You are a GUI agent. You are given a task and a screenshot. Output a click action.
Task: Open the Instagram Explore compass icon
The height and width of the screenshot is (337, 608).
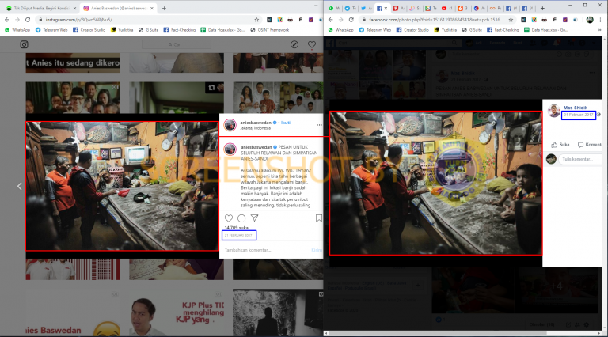coord(294,44)
